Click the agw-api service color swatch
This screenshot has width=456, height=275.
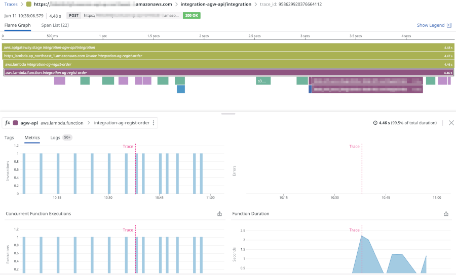[15, 123]
